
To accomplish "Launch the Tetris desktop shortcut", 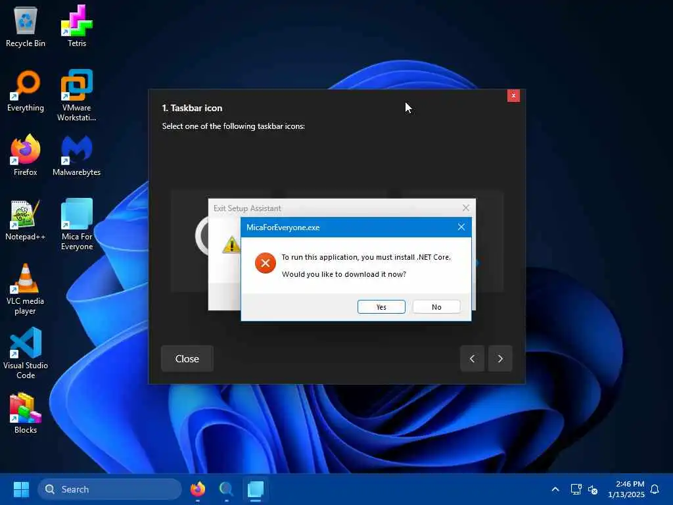I will tap(77, 26).
